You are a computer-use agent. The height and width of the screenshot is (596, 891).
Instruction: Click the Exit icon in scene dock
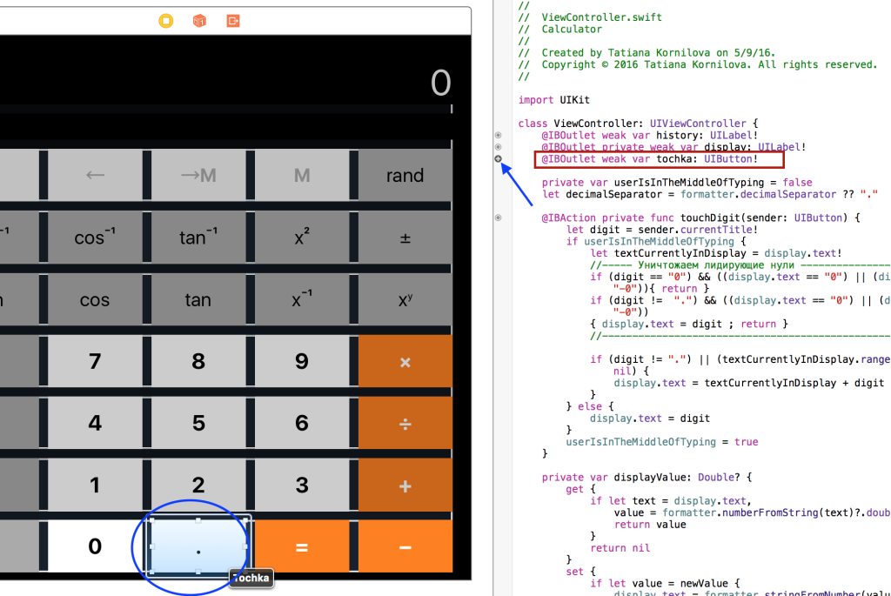[232, 21]
